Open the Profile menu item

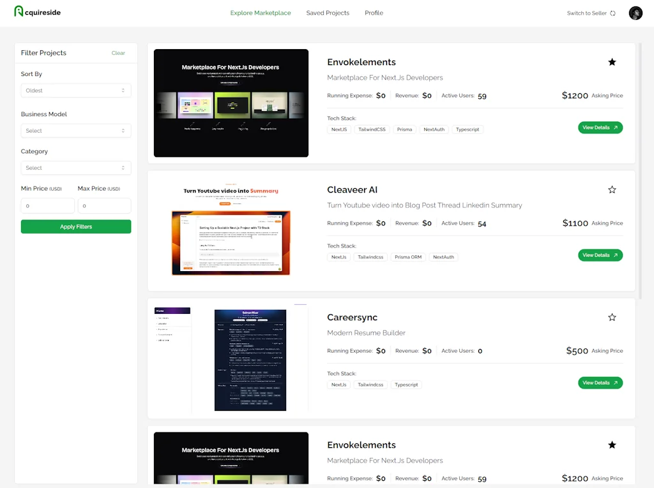374,13
